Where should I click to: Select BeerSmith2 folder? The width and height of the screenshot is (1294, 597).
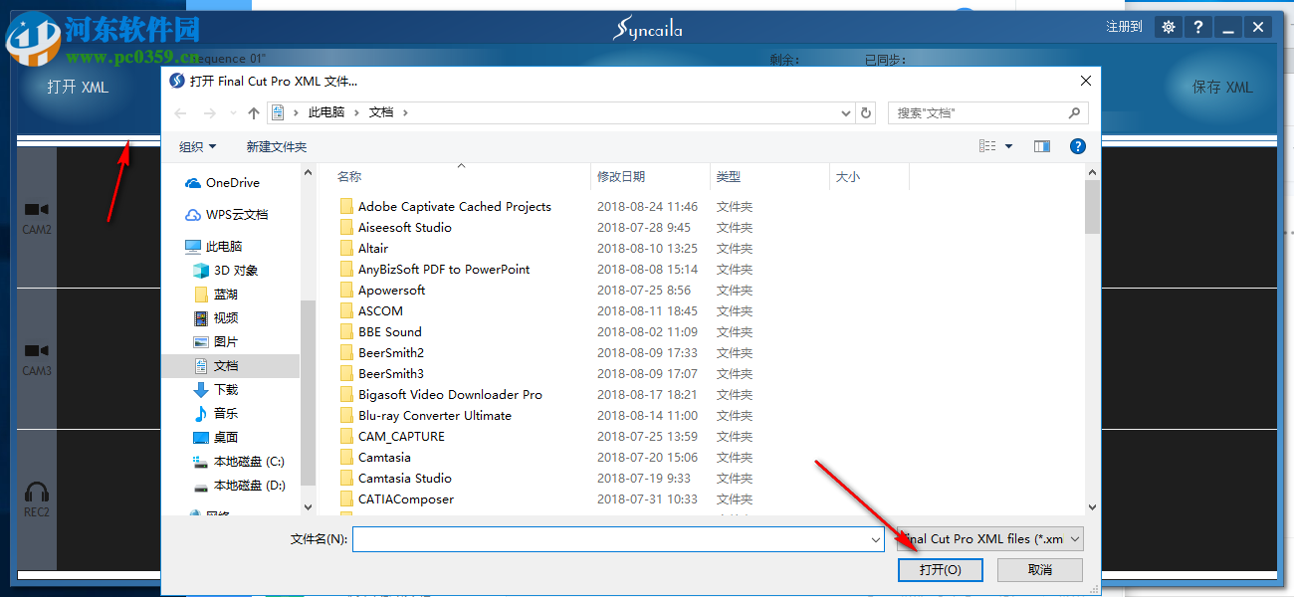[x=381, y=353]
